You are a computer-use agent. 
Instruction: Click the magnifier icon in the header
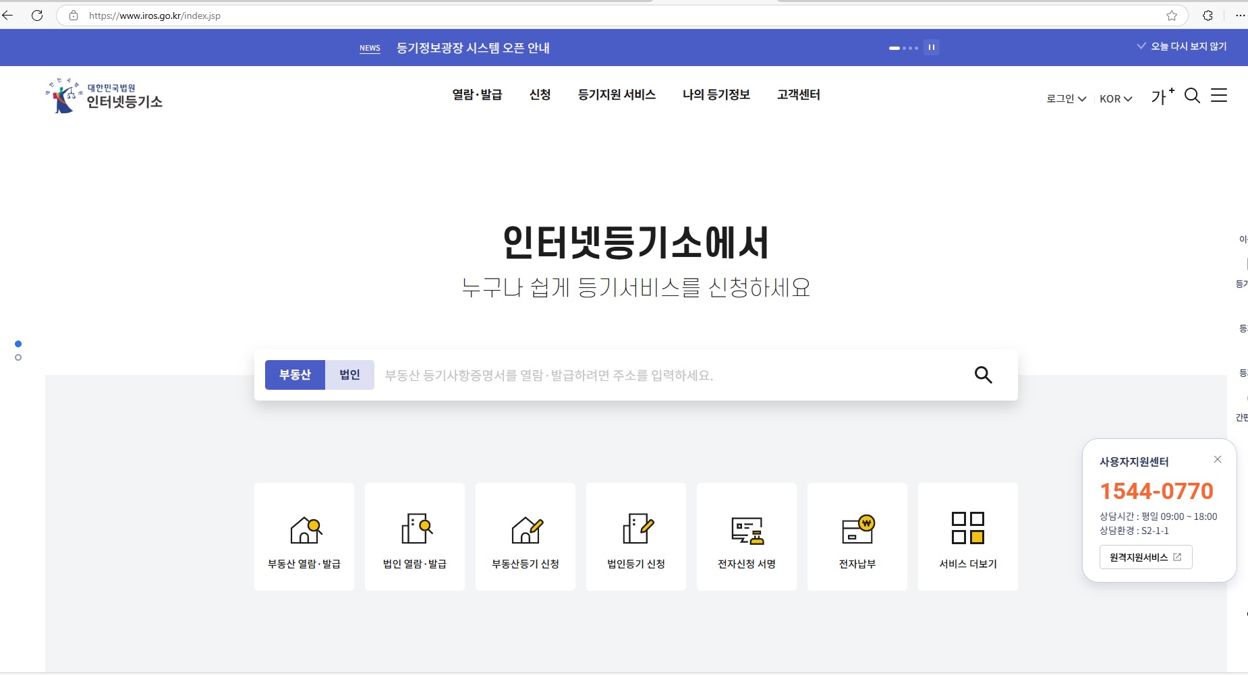[1193, 96]
